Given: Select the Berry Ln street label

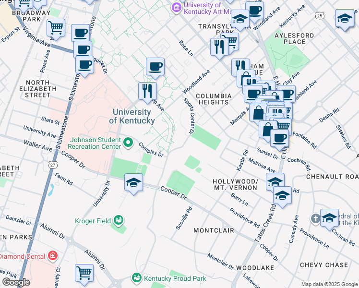Looking at the screenshot, I should click(239, 199).
